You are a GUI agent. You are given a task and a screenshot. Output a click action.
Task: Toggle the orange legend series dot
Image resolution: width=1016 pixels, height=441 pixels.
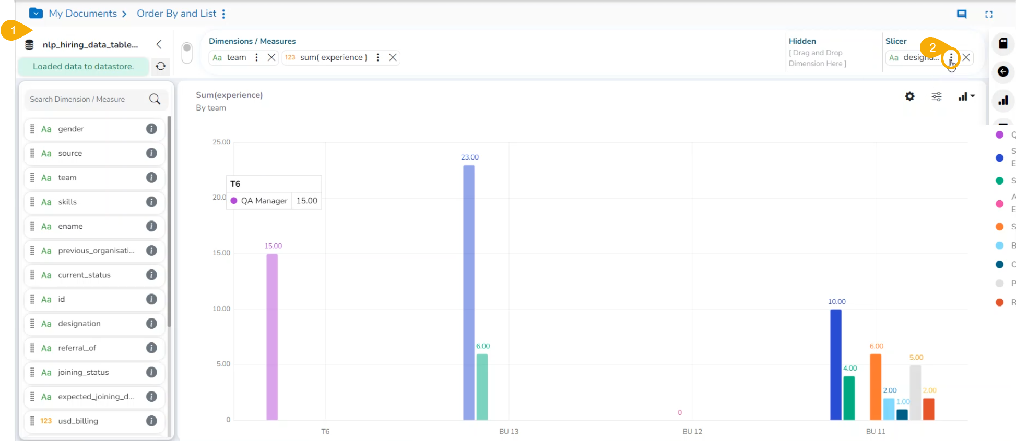click(x=999, y=227)
